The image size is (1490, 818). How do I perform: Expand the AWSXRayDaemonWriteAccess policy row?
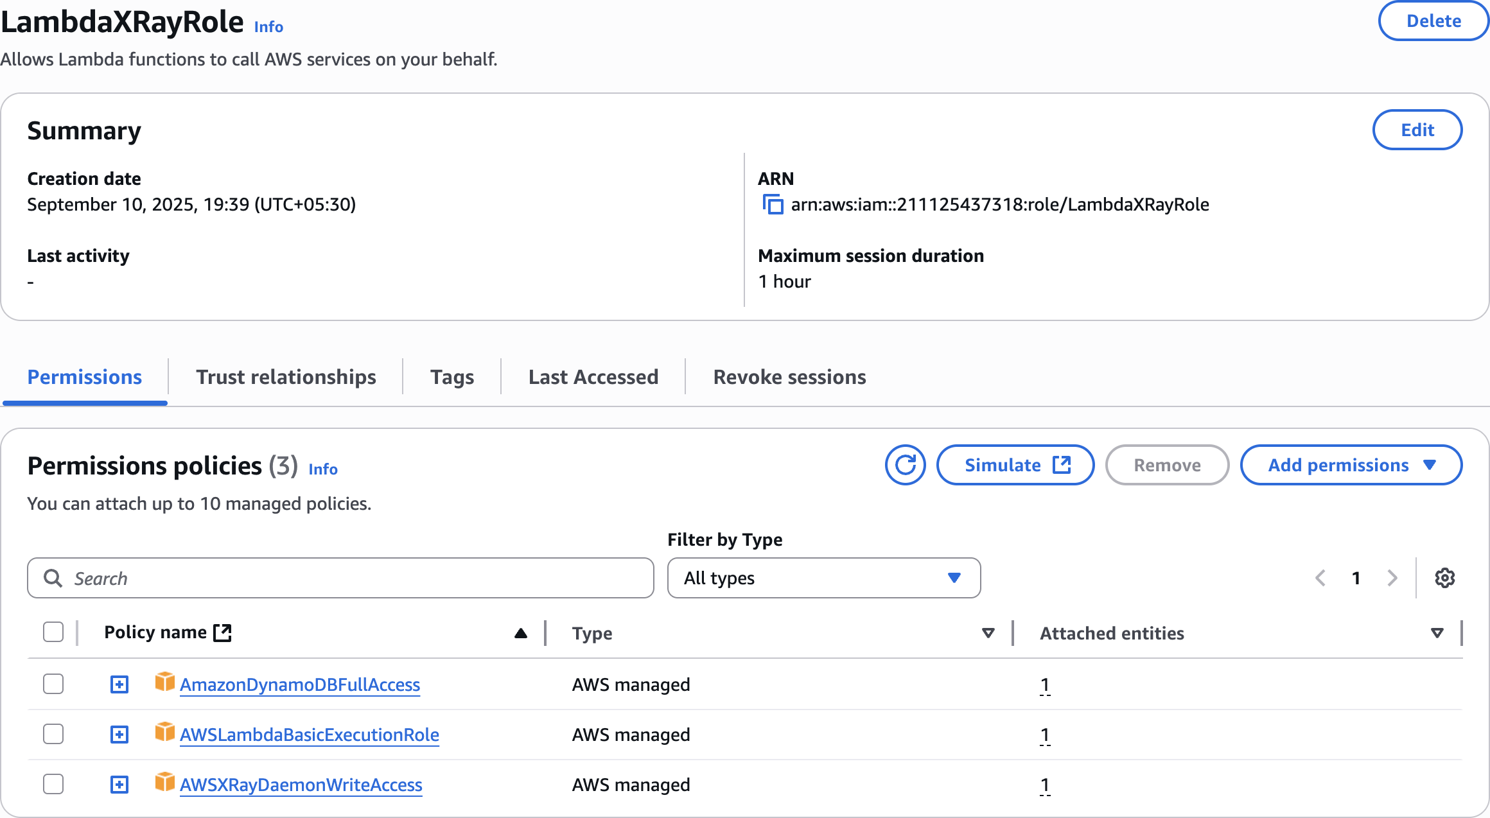click(119, 785)
